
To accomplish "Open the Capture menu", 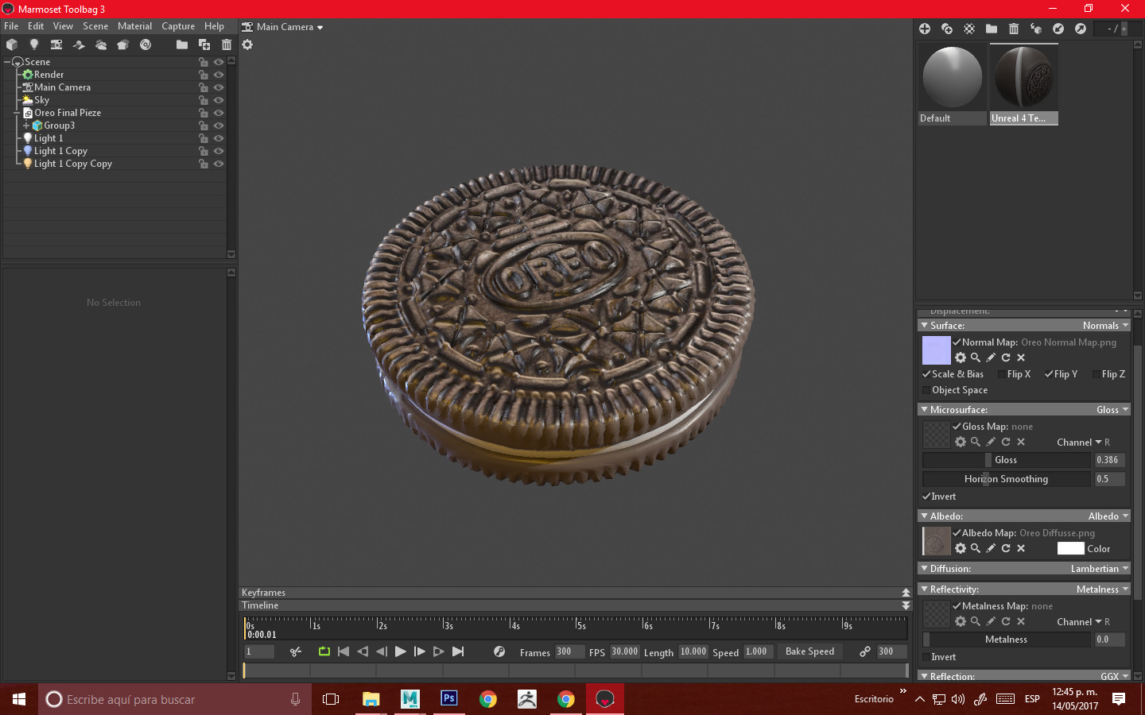I will [178, 26].
